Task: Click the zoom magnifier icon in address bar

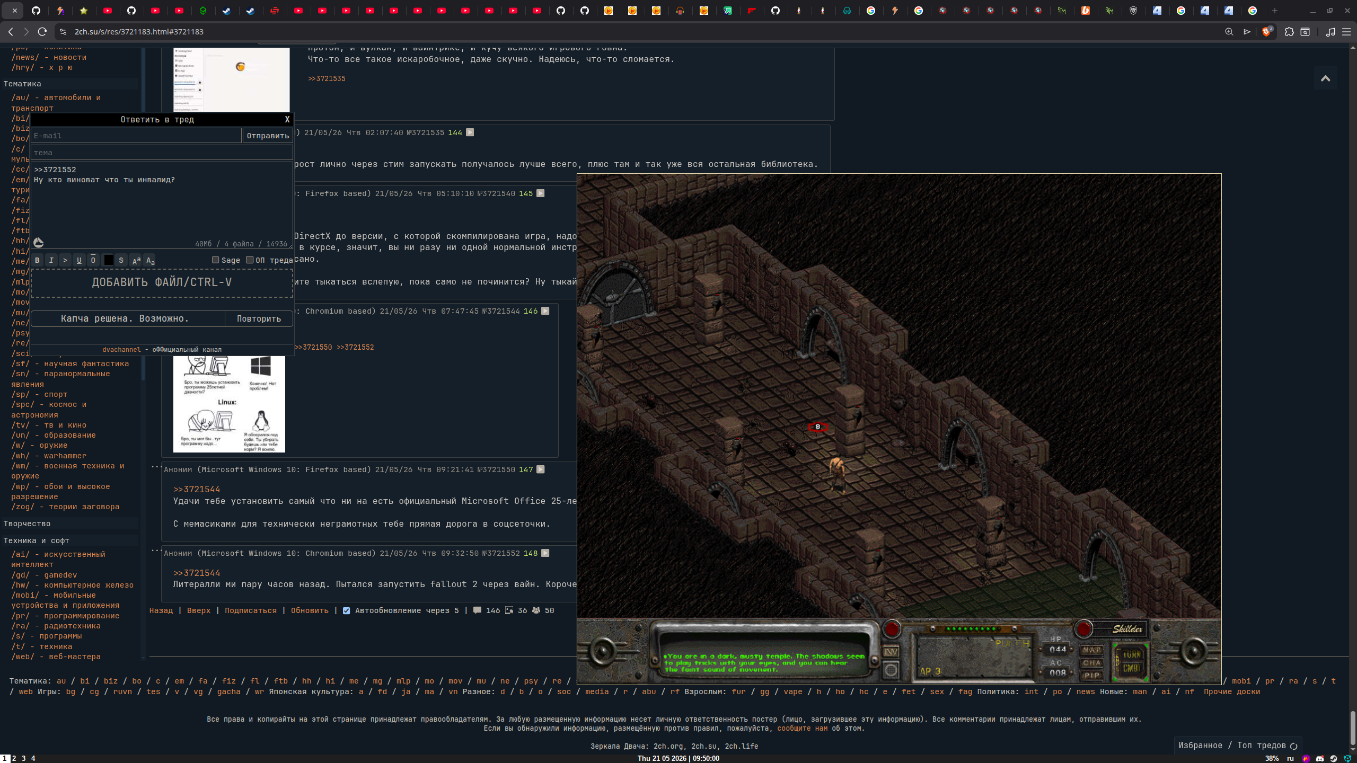Action: (x=1229, y=32)
